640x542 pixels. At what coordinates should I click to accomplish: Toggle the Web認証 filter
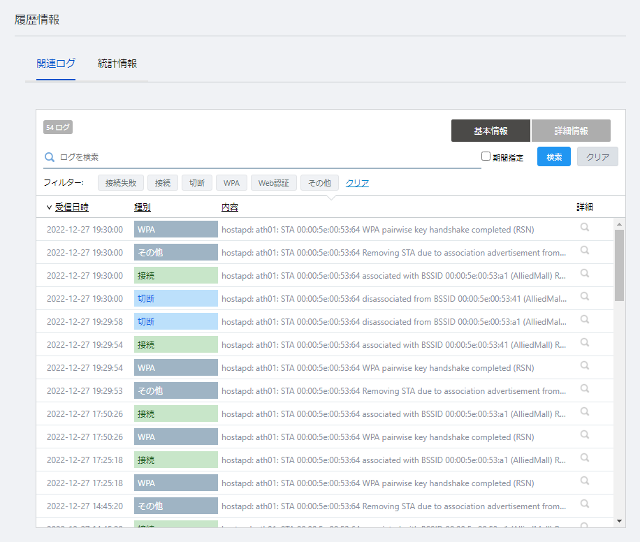coord(274,183)
